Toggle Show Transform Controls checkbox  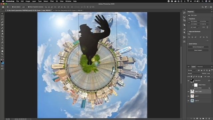click(x=29, y=7)
